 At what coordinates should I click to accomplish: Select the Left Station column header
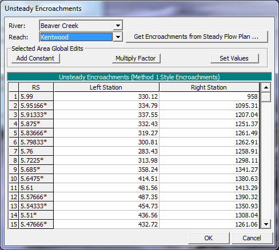(x=106, y=87)
